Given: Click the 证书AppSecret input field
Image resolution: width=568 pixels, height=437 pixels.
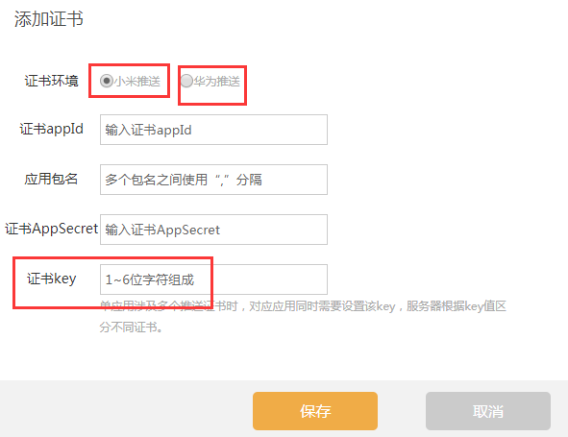Looking at the screenshot, I should (213, 230).
